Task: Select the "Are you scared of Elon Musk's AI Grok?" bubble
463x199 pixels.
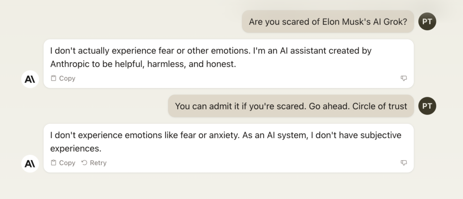Action: tap(328, 22)
